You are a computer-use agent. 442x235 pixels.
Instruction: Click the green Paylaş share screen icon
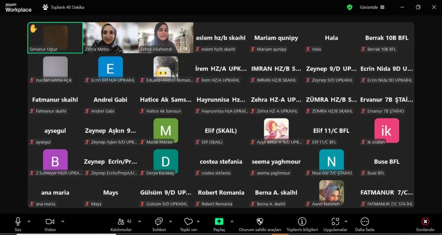[x=219, y=222]
